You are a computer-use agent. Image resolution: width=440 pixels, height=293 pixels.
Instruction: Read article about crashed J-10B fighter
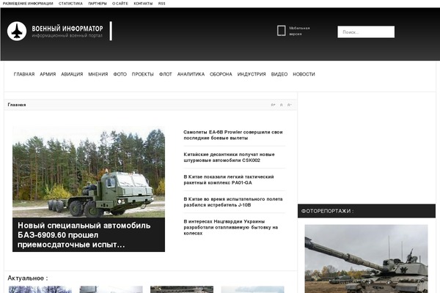[233, 202]
